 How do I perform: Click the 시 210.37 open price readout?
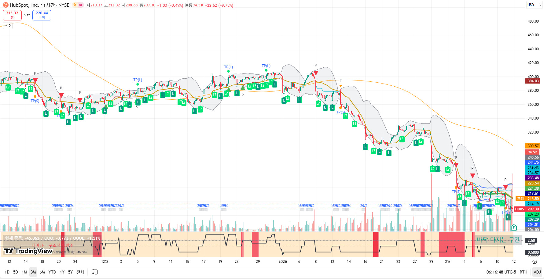94,5
